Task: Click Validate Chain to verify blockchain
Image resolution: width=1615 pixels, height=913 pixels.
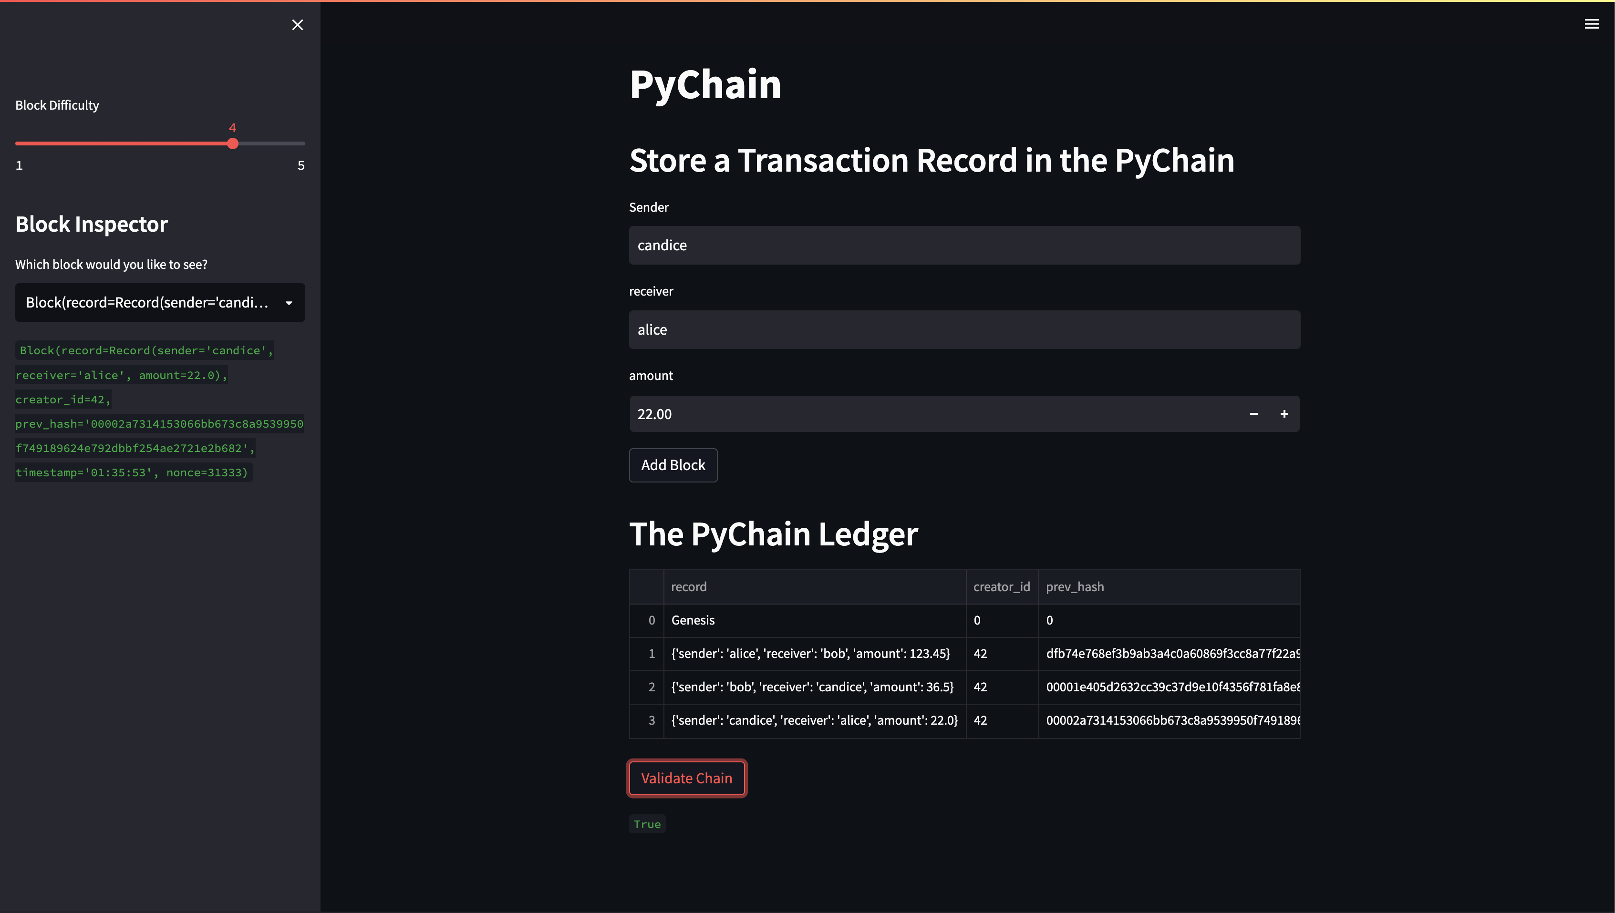Action: point(687,778)
